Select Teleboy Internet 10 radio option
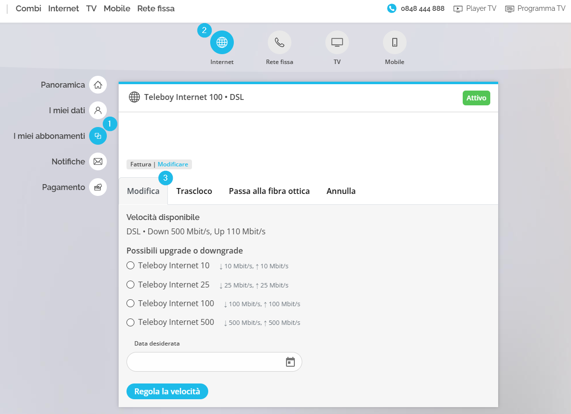Screen dimensions: 571x414 (130, 265)
